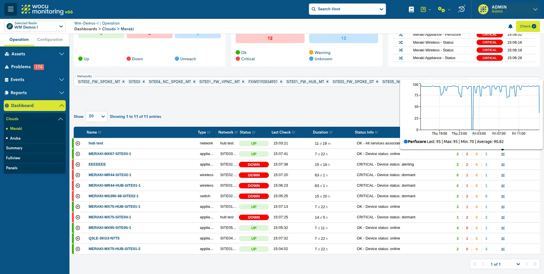The image size is (544, 274).
Task: Click the document log icon in header
Action: [x=411, y=9]
